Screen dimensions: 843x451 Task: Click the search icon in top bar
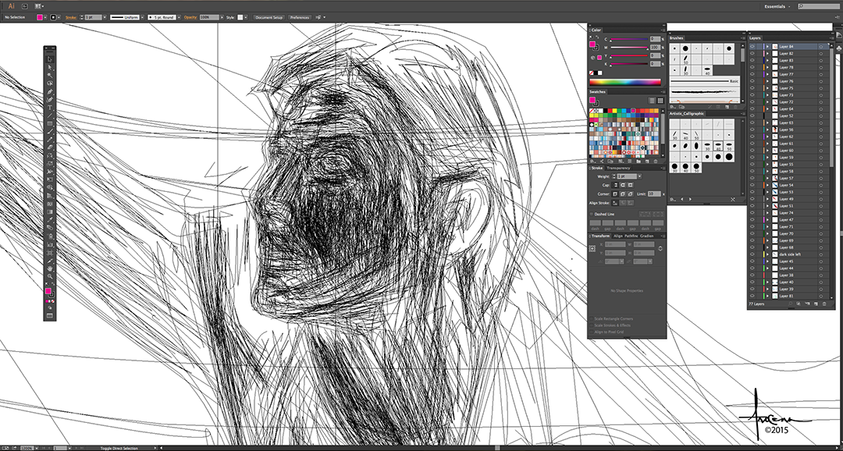click(801, 6)
